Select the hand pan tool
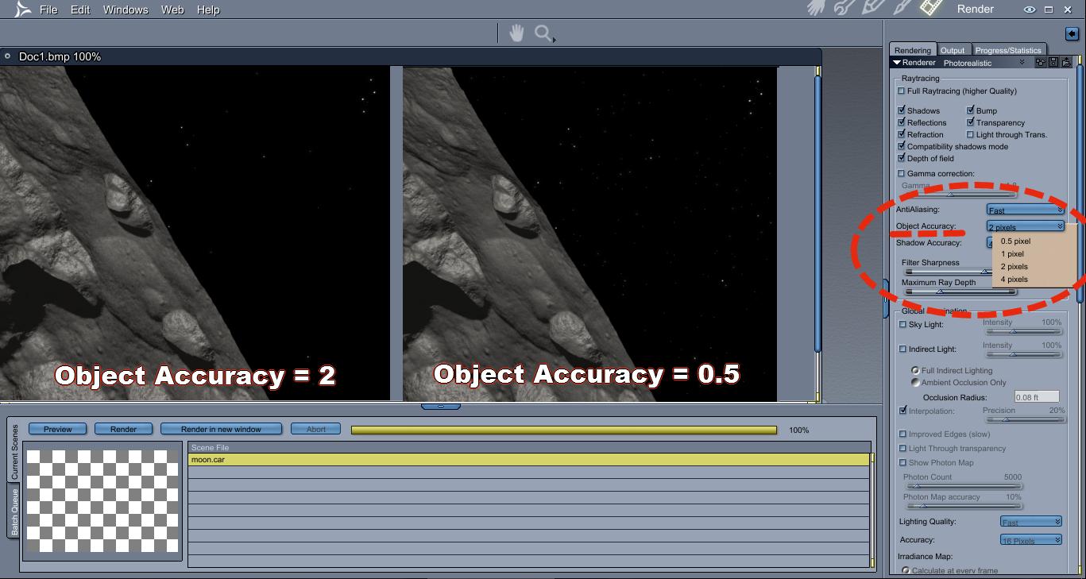The width and height of the screenshot is (1086, 579). 516,33
